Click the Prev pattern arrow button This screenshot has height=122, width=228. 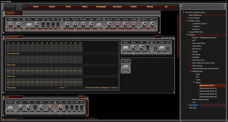pyautogui.click(x=156, y=49)
